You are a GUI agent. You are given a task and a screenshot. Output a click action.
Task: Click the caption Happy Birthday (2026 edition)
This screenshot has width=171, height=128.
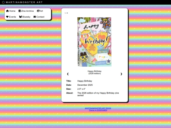coord(95,72)
